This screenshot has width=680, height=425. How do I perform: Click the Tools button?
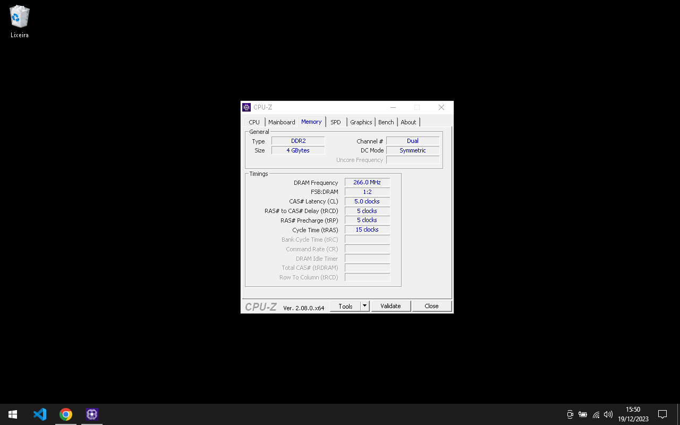pyautogui.click(x=345, y=306)
